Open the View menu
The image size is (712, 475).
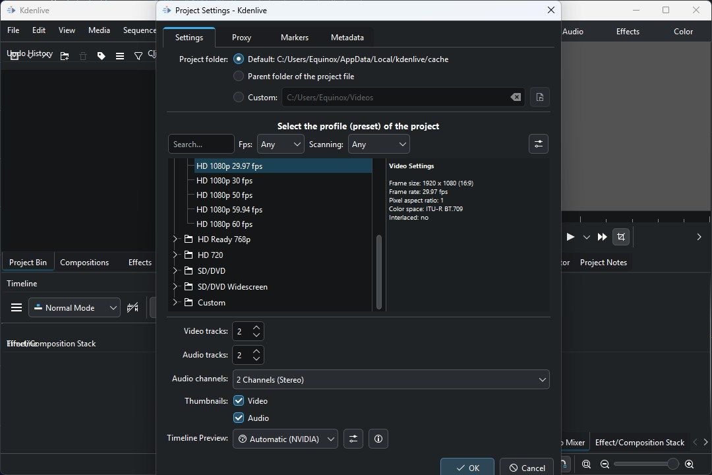click(x=67, y=30)
